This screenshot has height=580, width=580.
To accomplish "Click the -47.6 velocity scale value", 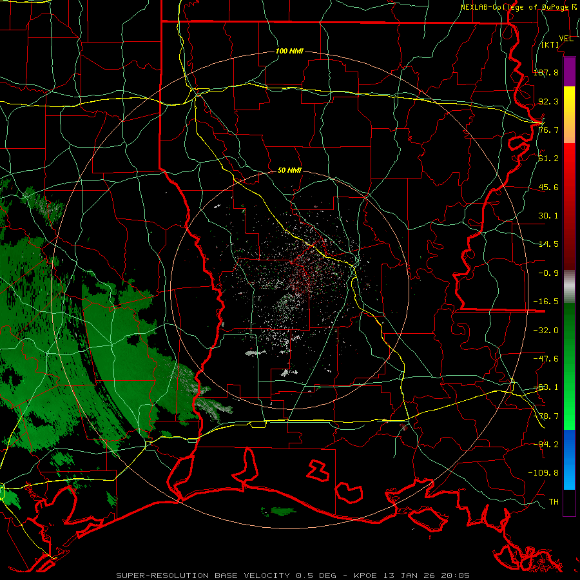I will point(546,359).
